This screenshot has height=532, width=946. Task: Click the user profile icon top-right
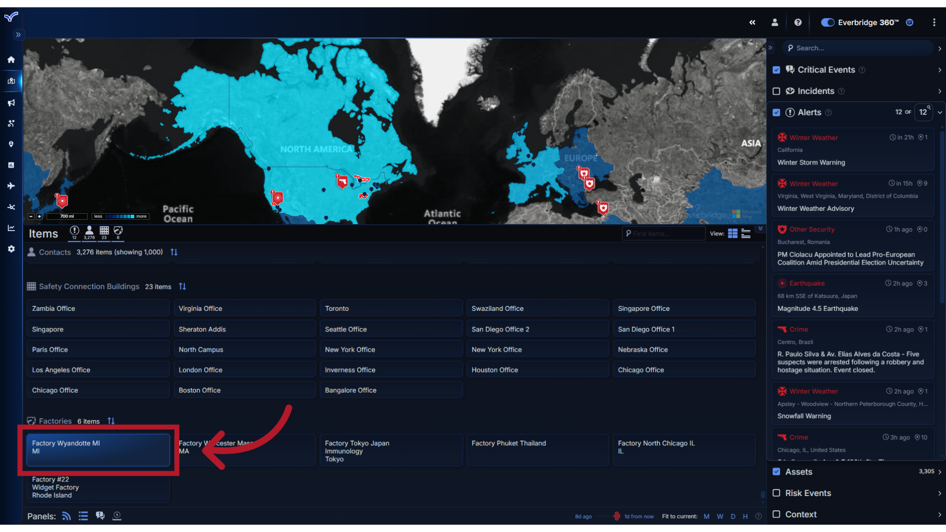click(x=775, y=22)
